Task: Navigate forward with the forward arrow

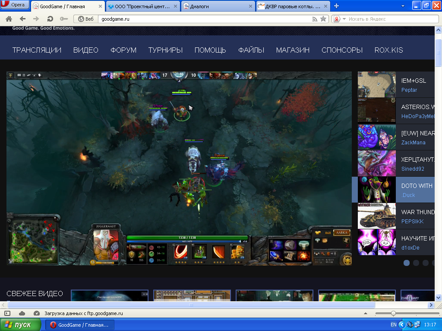Action: pyautogui.click(x=36, y=19)
